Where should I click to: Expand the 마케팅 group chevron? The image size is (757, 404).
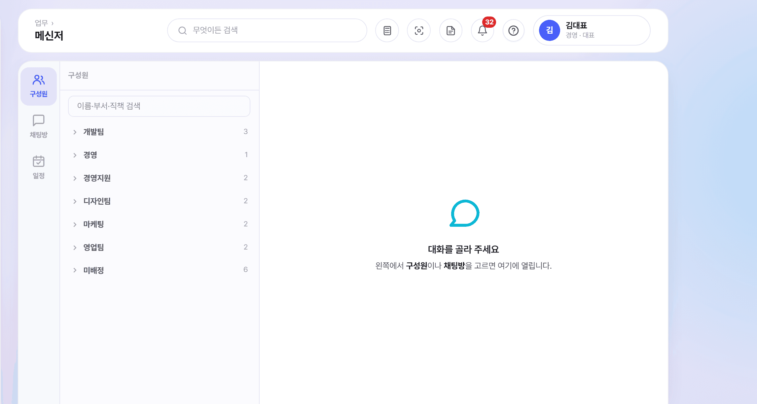pyautogui.click(x=75, y=224)
